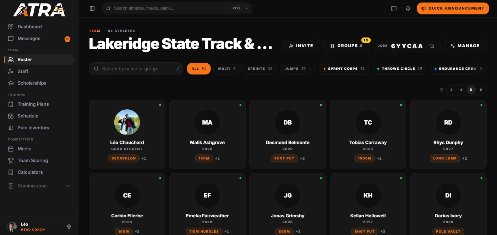Open Dashboard from the sidebar
This screenshot has height=235, width=497.
tap(39, 27)
